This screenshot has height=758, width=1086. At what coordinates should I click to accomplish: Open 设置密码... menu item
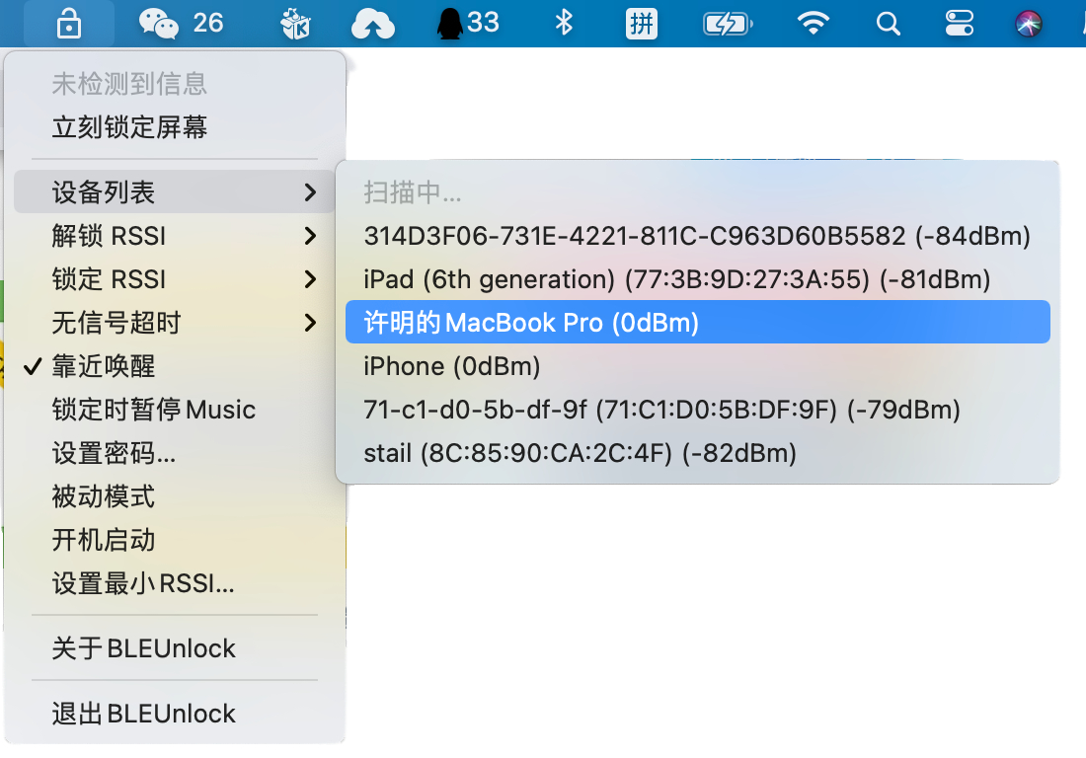point(175,453)
